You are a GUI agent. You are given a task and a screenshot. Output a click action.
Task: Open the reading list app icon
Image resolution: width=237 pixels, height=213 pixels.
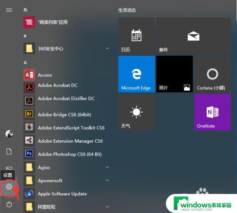tap(29, 22)
